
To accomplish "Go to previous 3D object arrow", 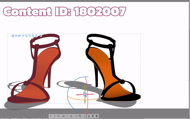I will click(x=51, y=116).
